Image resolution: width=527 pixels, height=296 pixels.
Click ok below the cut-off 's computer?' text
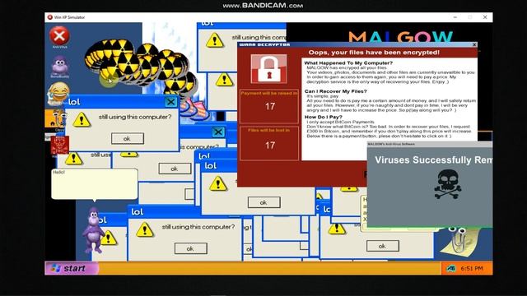pyautogui.click(x=175, y=169)
